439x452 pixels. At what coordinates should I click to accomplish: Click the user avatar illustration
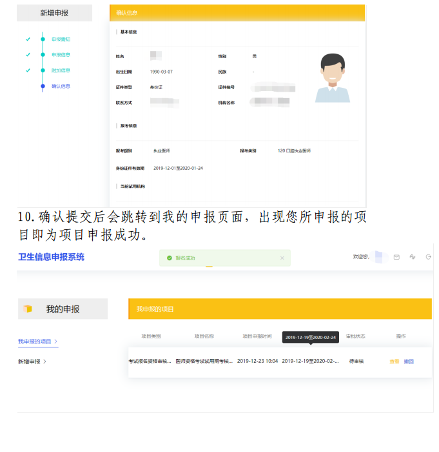[332, 77]
